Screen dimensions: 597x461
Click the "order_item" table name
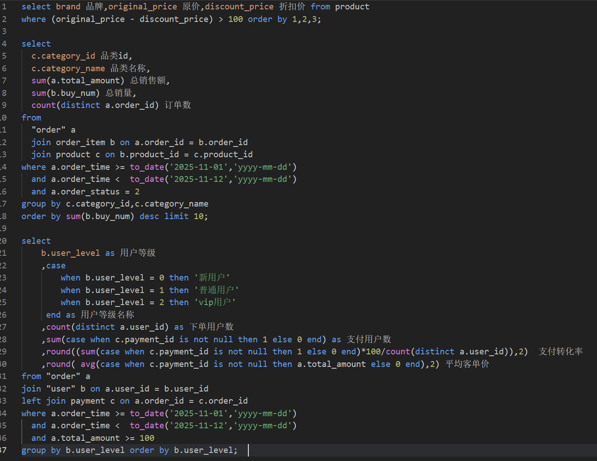(x=81, y=142)
